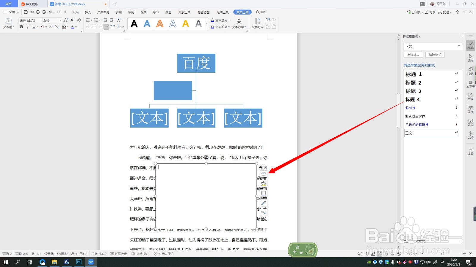Open the 选择 selection sidebar panel
This screenshot has width=476, height=267.
coord(470,58)
